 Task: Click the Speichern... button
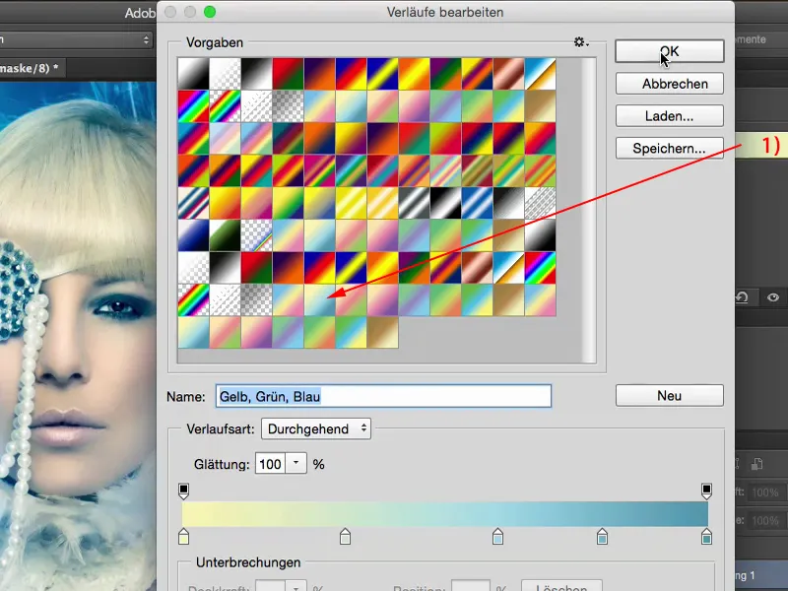[670, 149]
